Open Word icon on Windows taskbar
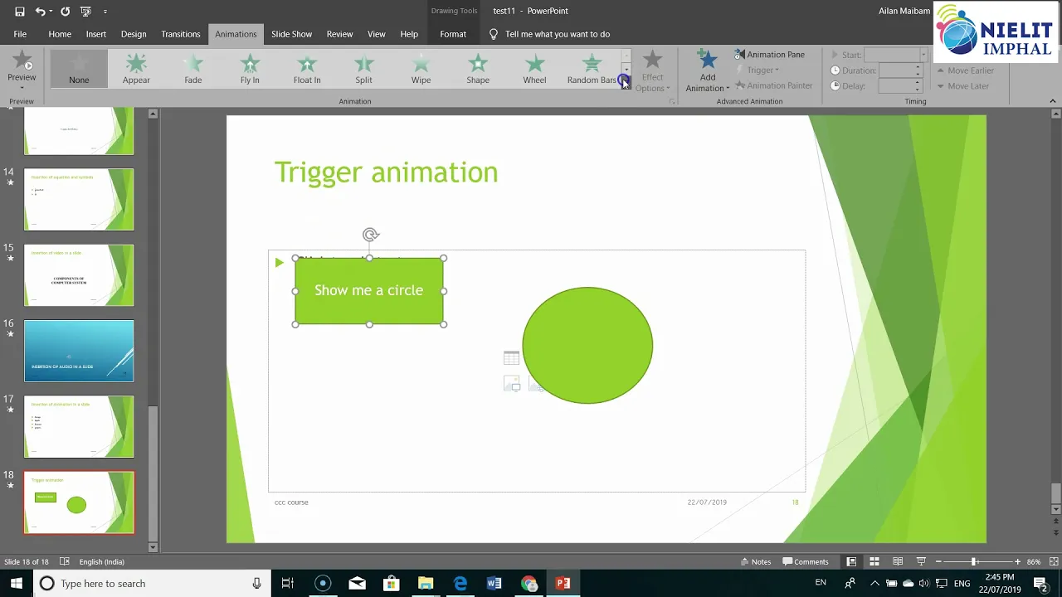This screenshot has height=597, width=1062. point(494,584)
